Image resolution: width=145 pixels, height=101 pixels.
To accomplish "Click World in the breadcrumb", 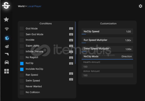I will 21,6.
